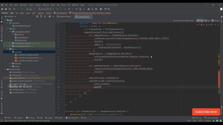Switch editor to Design view mode
223x125 pixels.
215,20
